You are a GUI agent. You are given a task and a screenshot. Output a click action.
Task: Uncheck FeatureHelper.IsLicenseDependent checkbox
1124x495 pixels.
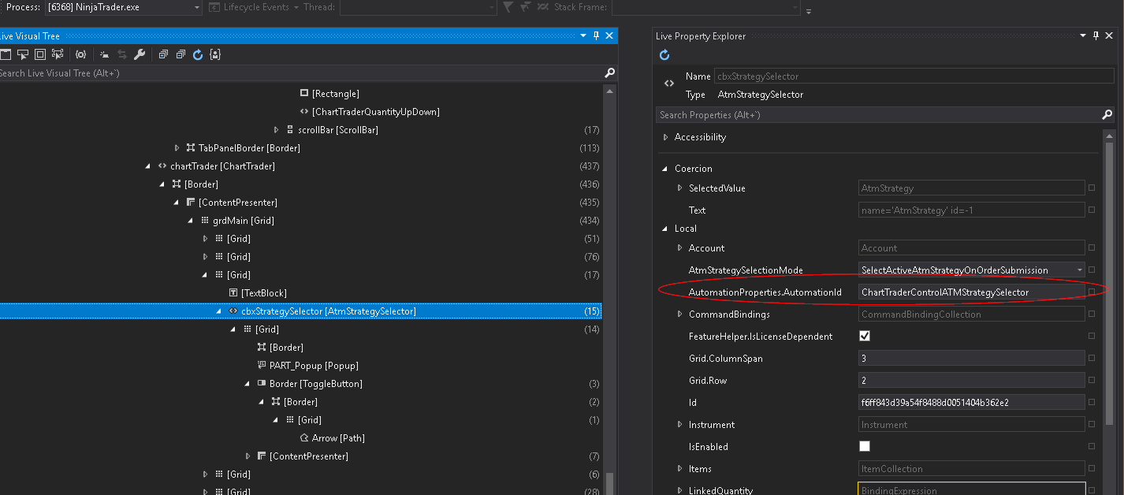point(865,337)
